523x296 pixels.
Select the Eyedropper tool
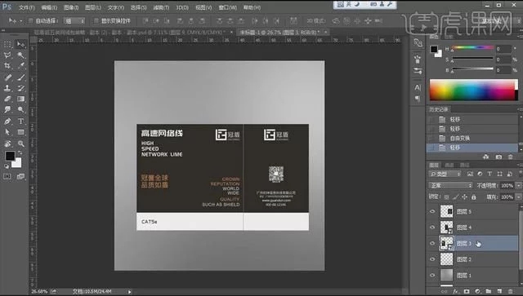[20, 66]
